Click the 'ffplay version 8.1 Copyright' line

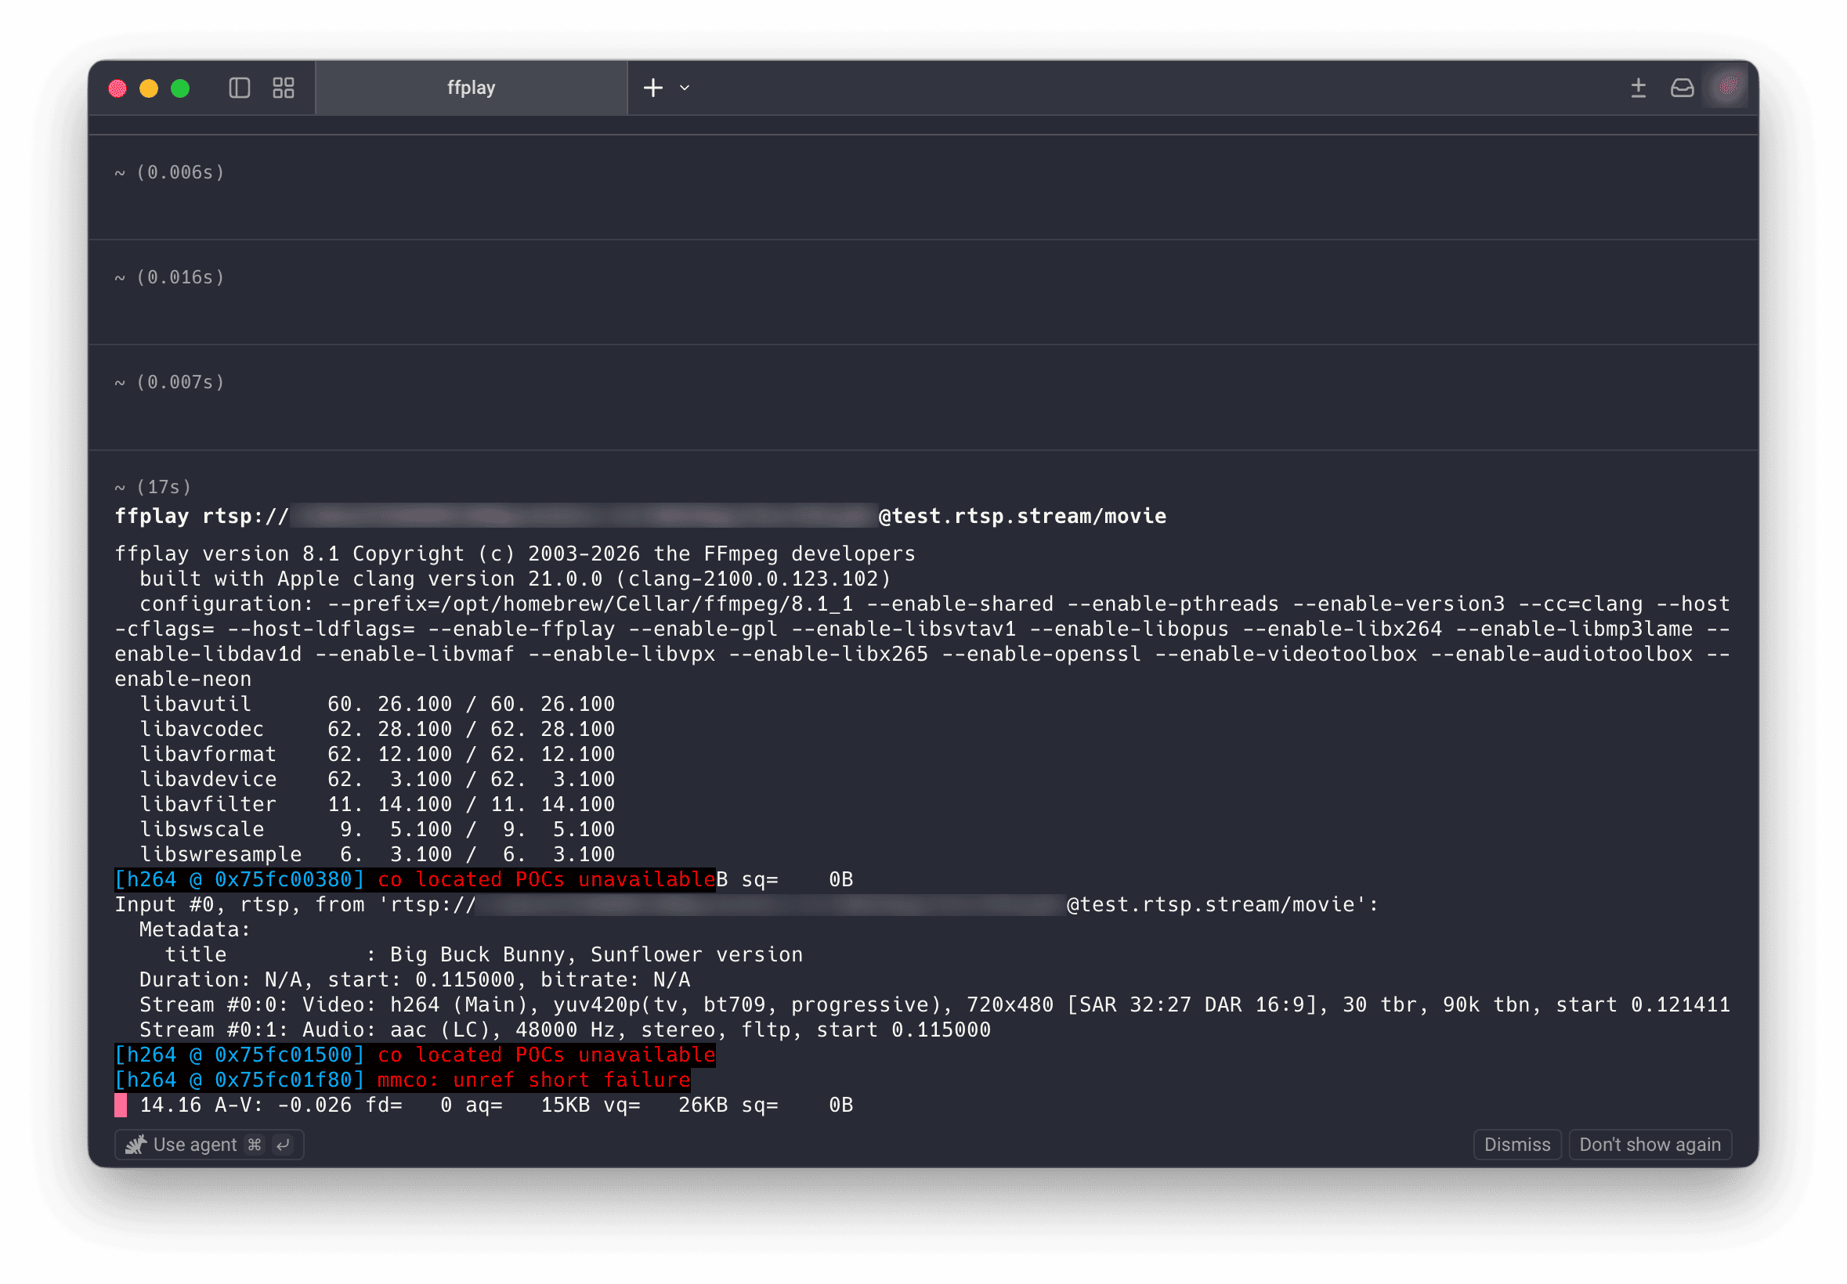tap(515, 554)
